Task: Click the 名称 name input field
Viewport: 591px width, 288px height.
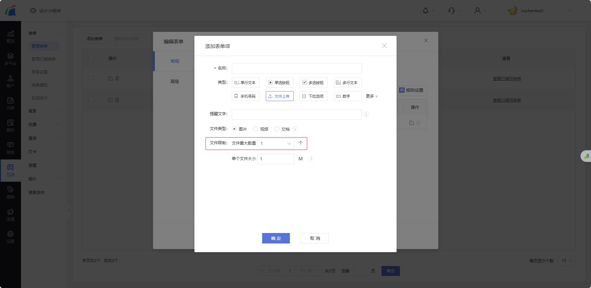Action: (296, 69)
